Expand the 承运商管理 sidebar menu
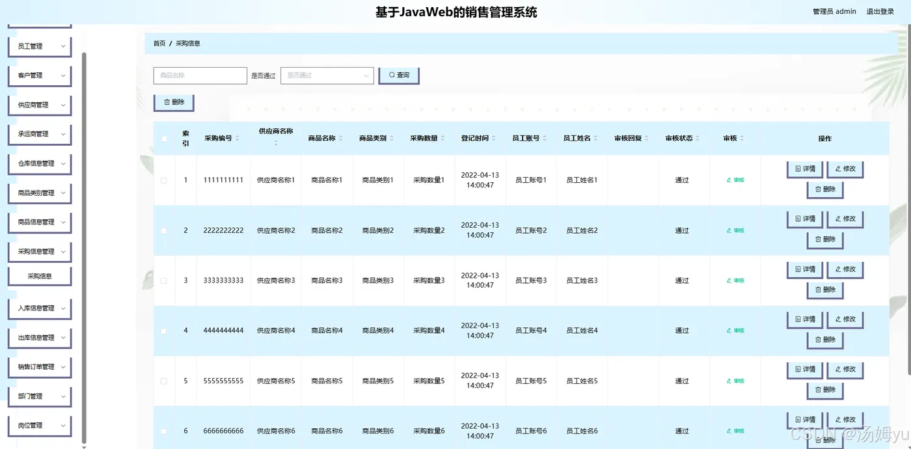The width and height of the screenshot is (911, 449). [40, 134]
